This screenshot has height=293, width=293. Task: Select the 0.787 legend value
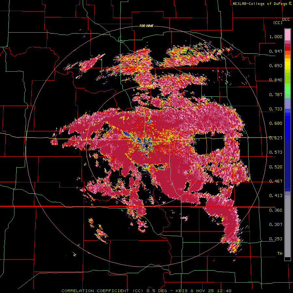coord(276,94)
